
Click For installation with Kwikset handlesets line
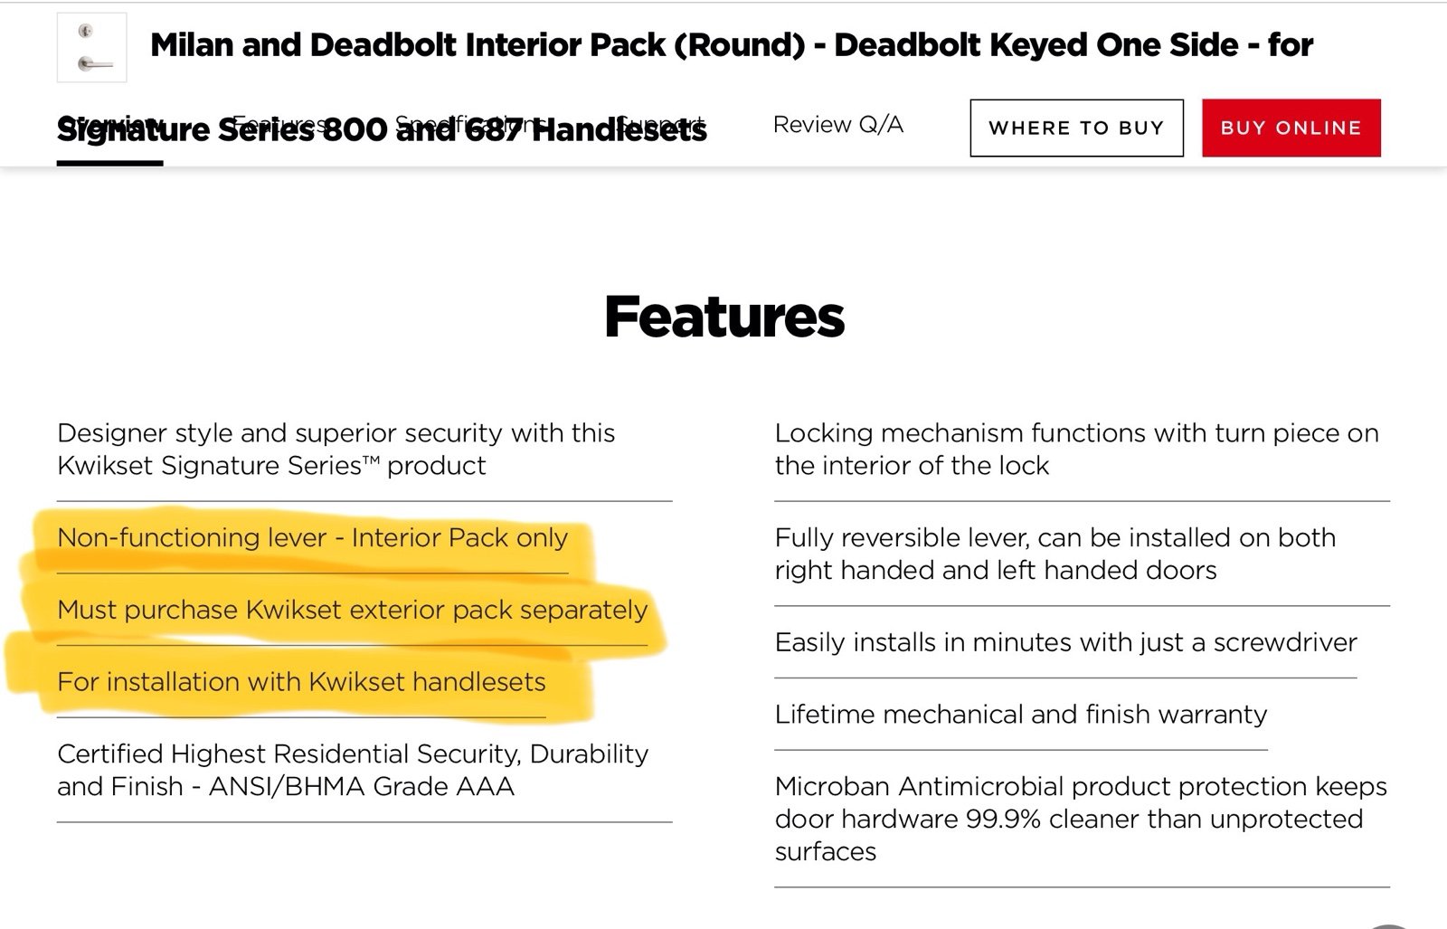pos(301,681)
